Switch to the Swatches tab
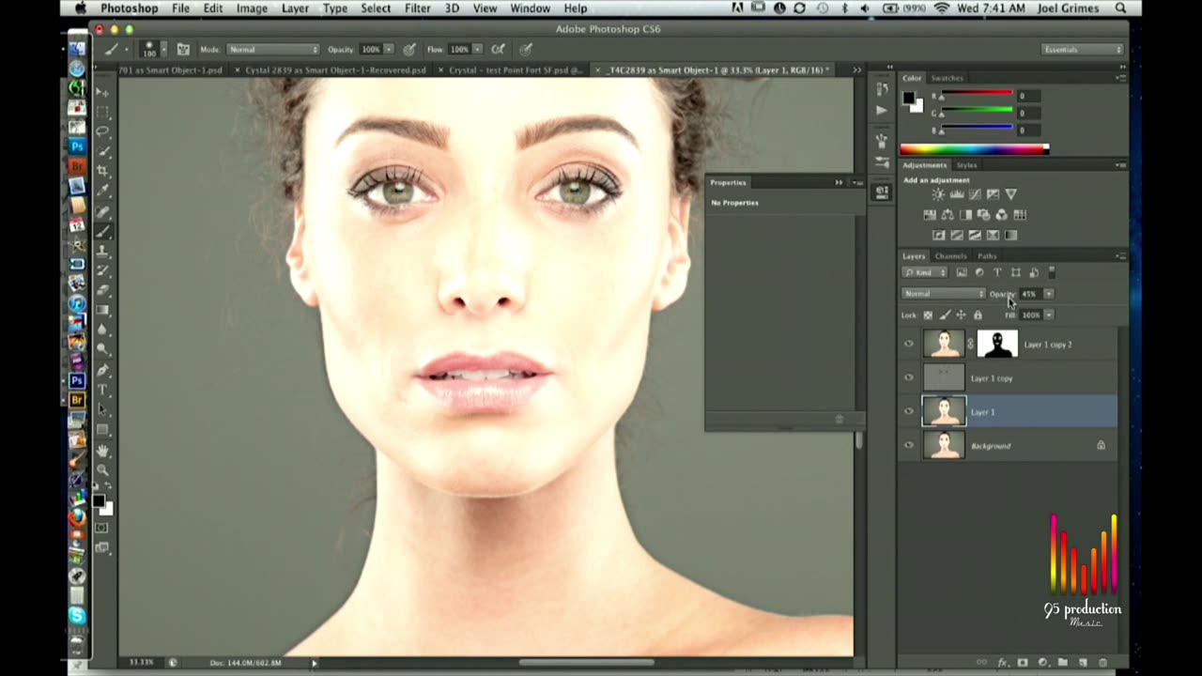1202x676 pixels. click(947, 78)
